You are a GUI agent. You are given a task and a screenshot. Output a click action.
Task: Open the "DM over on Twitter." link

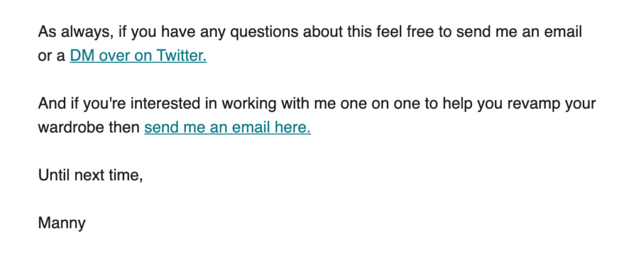[x=138, y=56]
